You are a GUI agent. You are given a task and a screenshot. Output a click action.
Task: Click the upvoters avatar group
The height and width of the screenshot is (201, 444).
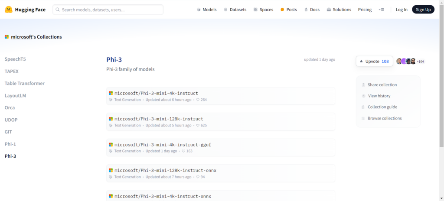click(410, 62)
